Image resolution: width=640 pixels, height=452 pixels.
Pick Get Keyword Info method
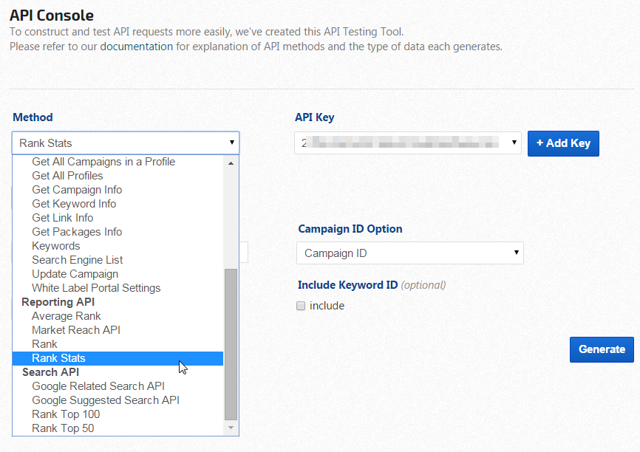point(74,204)
